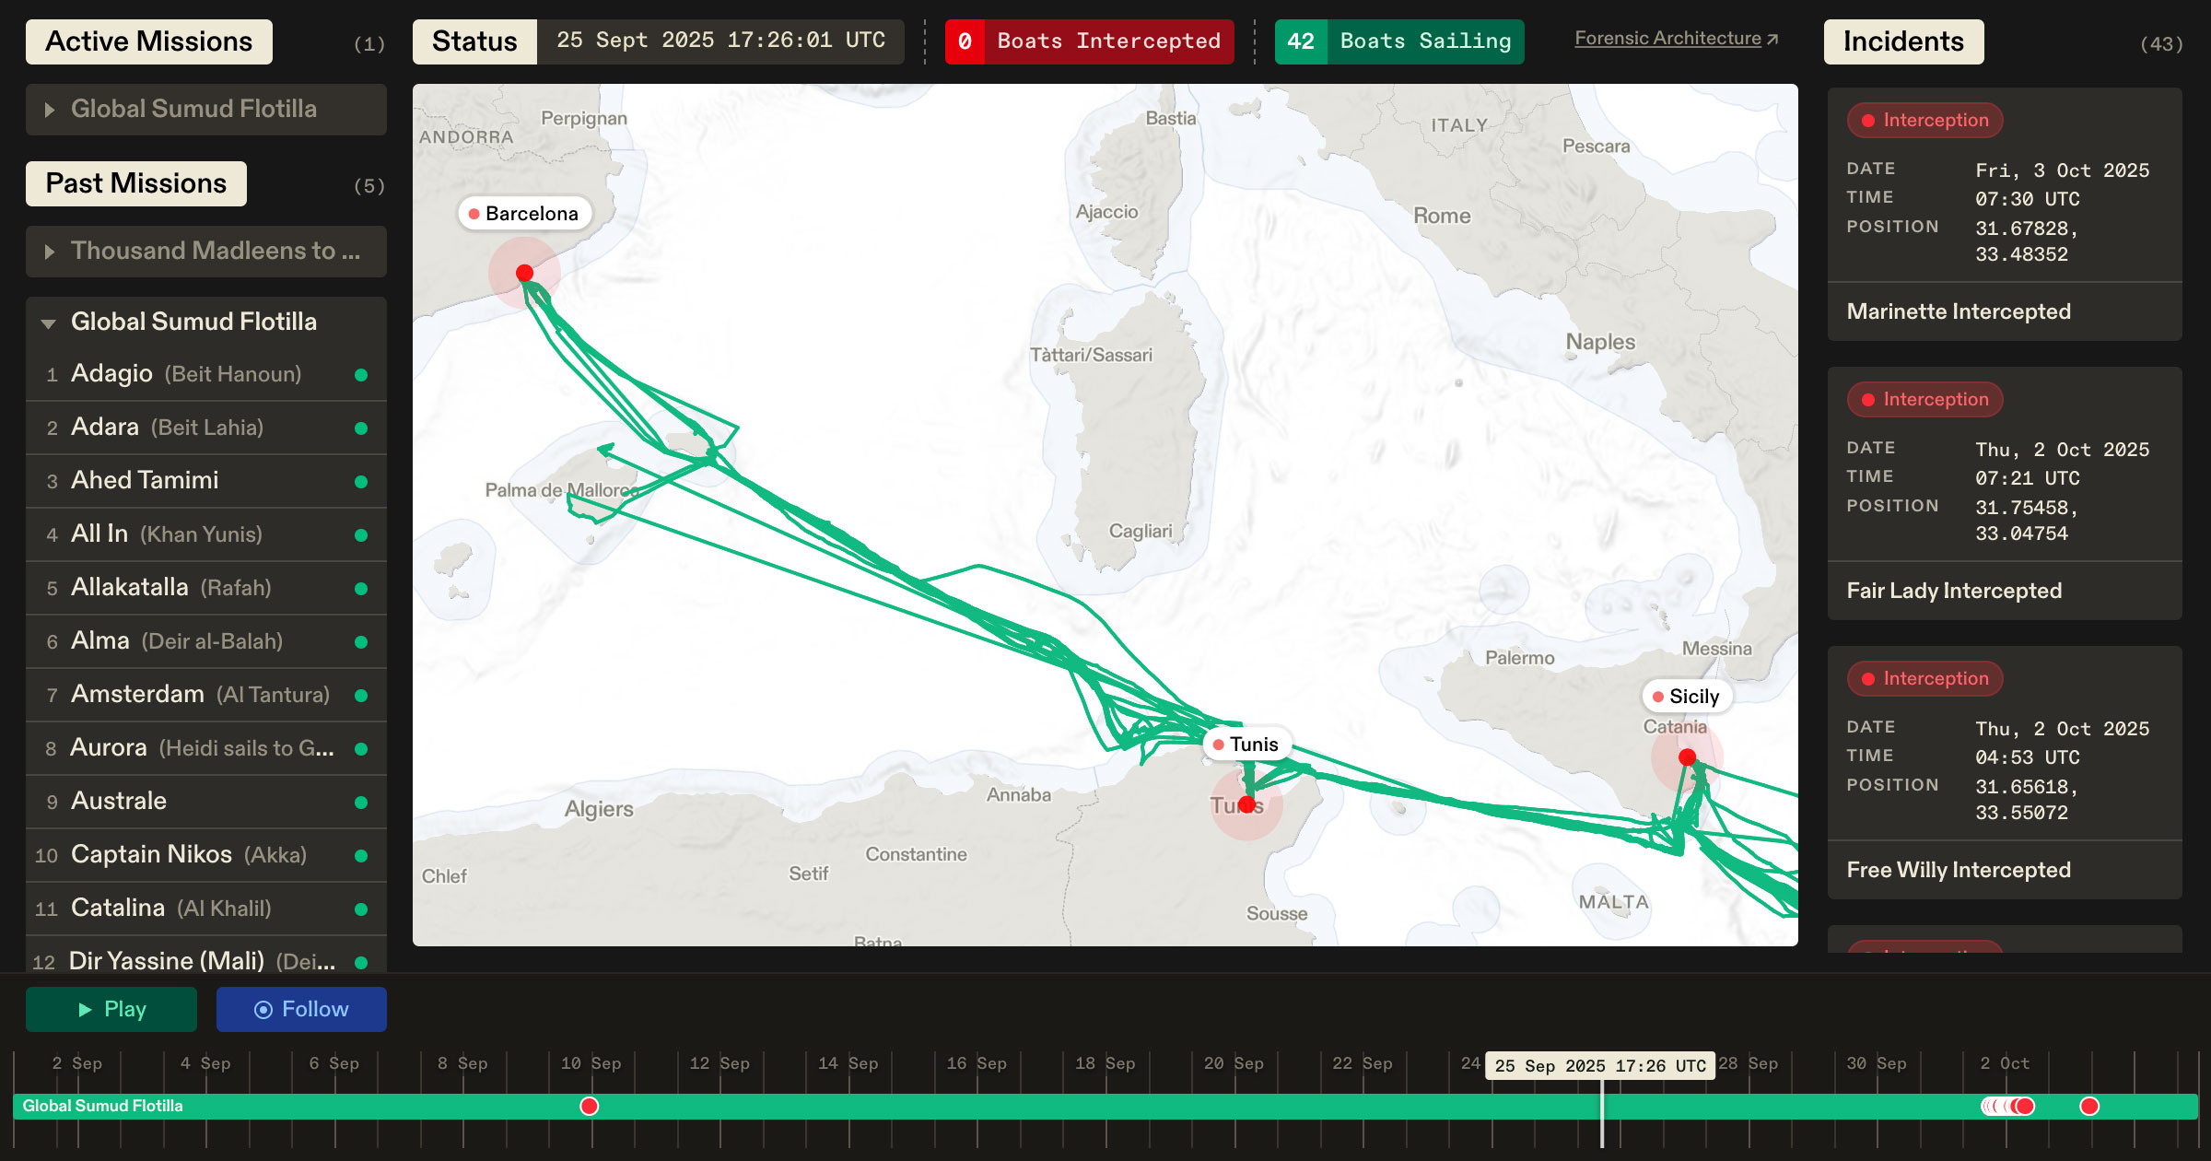Select the Australe boat row
Viewport: 2211px width, 1161px height.
[206, 802]
